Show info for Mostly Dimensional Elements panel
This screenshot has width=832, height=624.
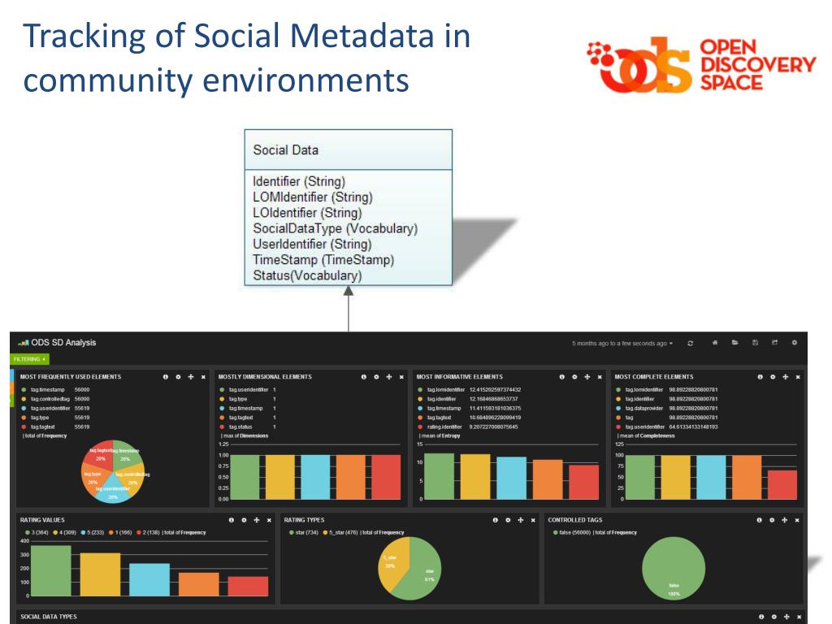click(x=363, y=377)
